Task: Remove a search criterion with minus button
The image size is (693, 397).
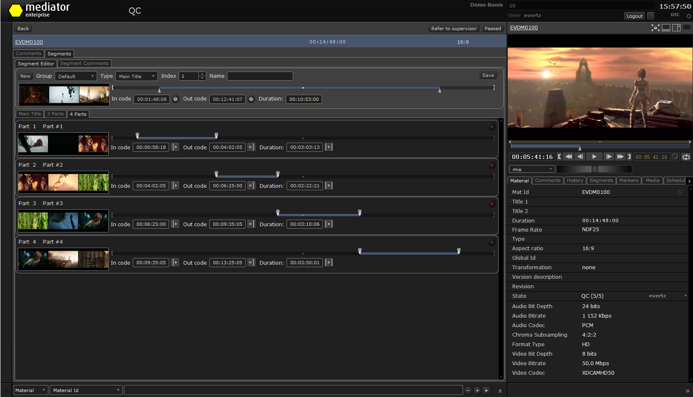Action: point(468,390)
